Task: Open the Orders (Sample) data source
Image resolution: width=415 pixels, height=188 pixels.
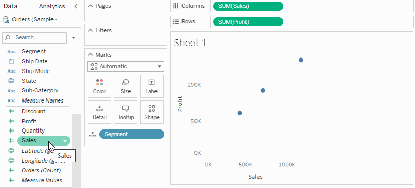Action: (x=37, y=20)
